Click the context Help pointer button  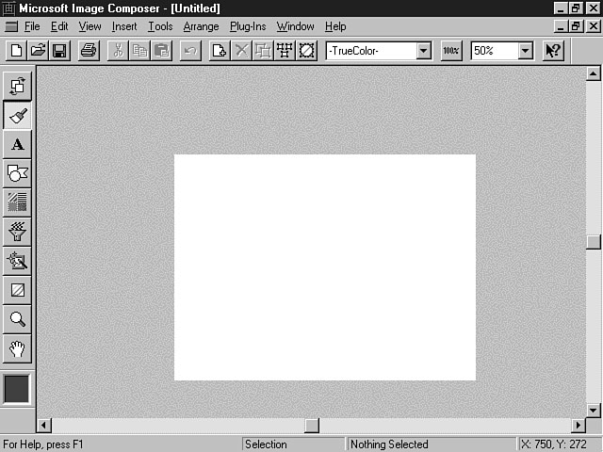553,51
